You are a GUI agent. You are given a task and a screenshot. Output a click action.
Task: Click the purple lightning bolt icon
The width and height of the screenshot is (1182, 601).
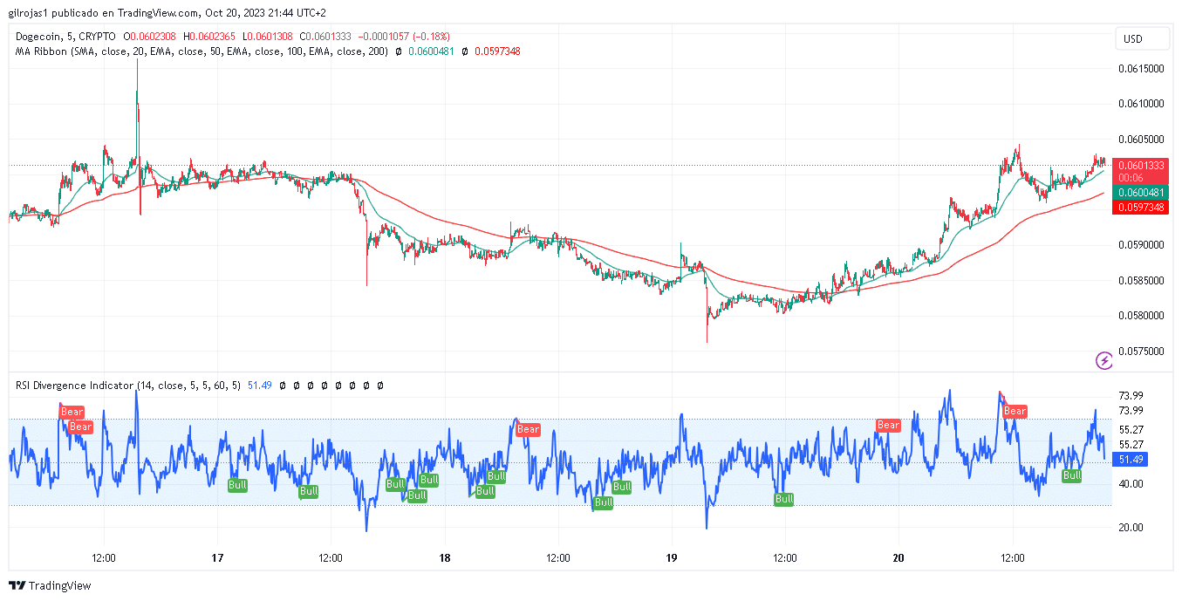[1103, 360]
